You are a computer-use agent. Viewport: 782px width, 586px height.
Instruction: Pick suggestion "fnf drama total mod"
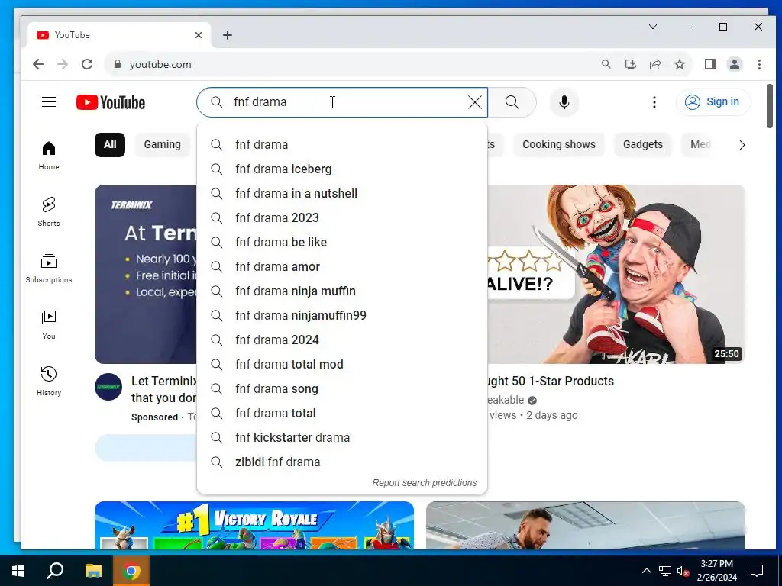click(342, 364)
